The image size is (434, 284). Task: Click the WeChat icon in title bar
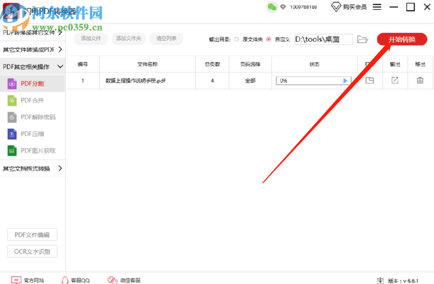point(272,7)
